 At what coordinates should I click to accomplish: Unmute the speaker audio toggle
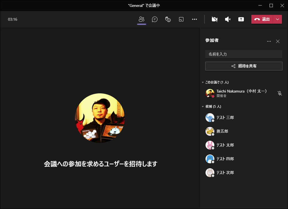coord(228,19)
